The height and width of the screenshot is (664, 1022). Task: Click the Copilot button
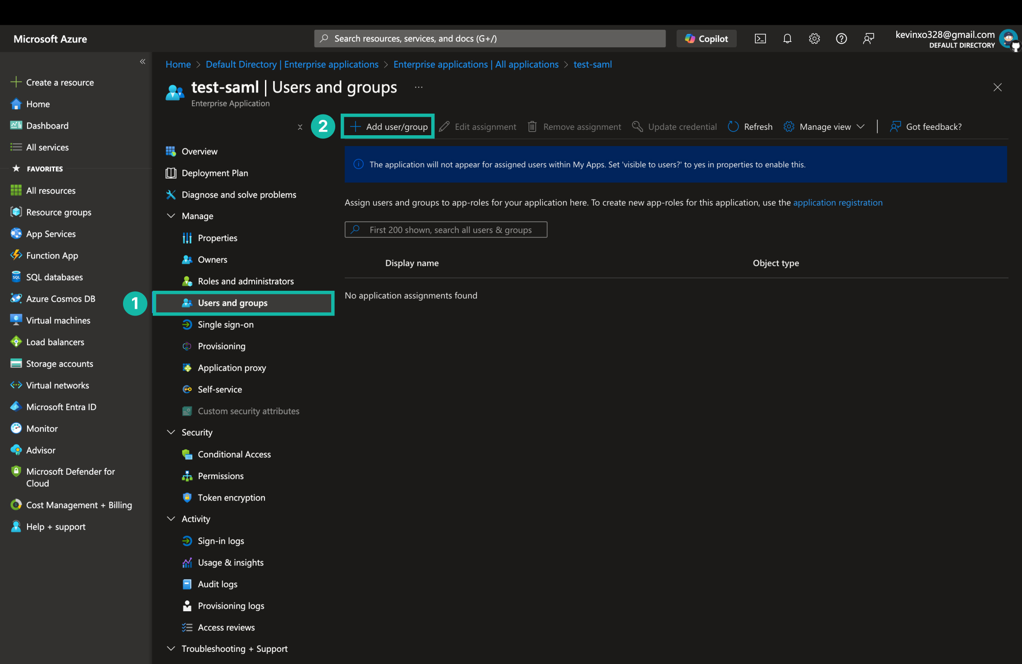coord(706,39)
